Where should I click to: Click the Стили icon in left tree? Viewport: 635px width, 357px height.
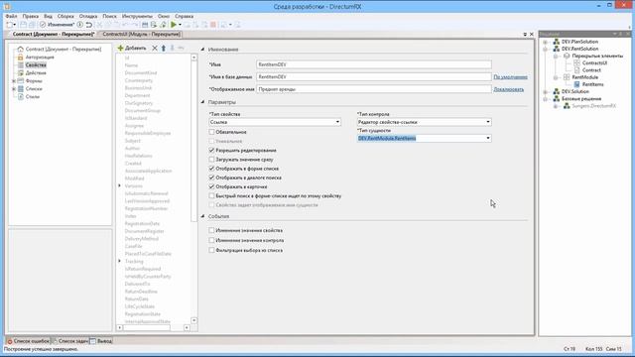pos(20,97)
